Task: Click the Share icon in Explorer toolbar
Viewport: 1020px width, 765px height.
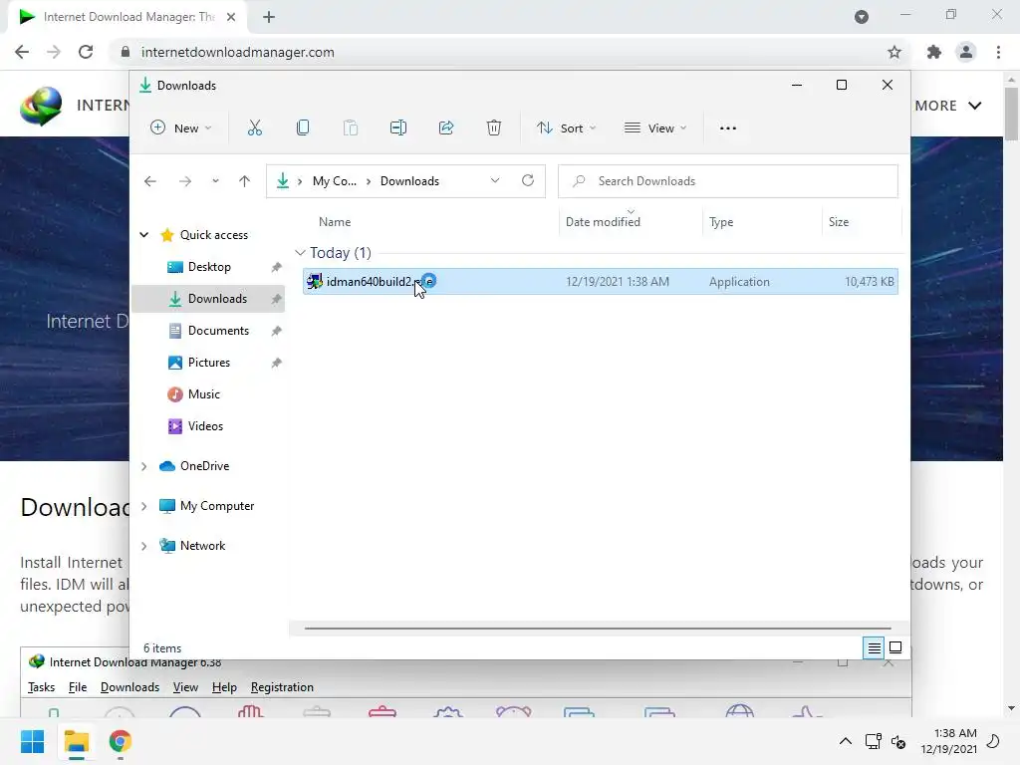Action: (x=446, y=128)
